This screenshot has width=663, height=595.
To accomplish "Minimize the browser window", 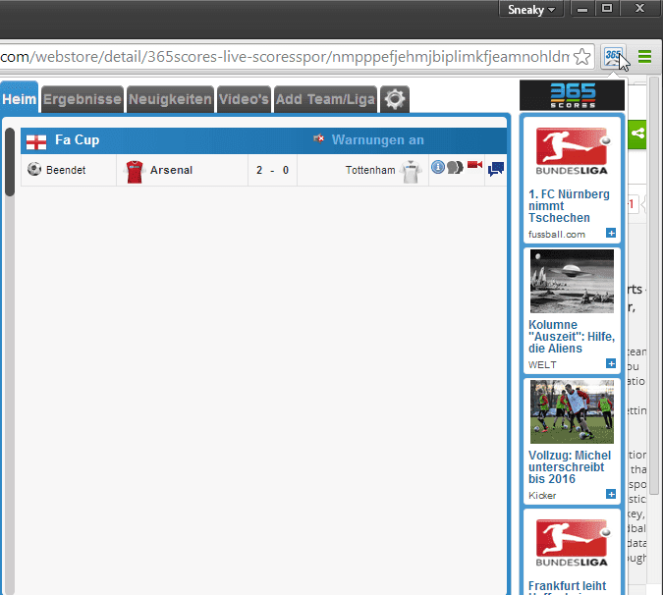I will pos(582,9).
